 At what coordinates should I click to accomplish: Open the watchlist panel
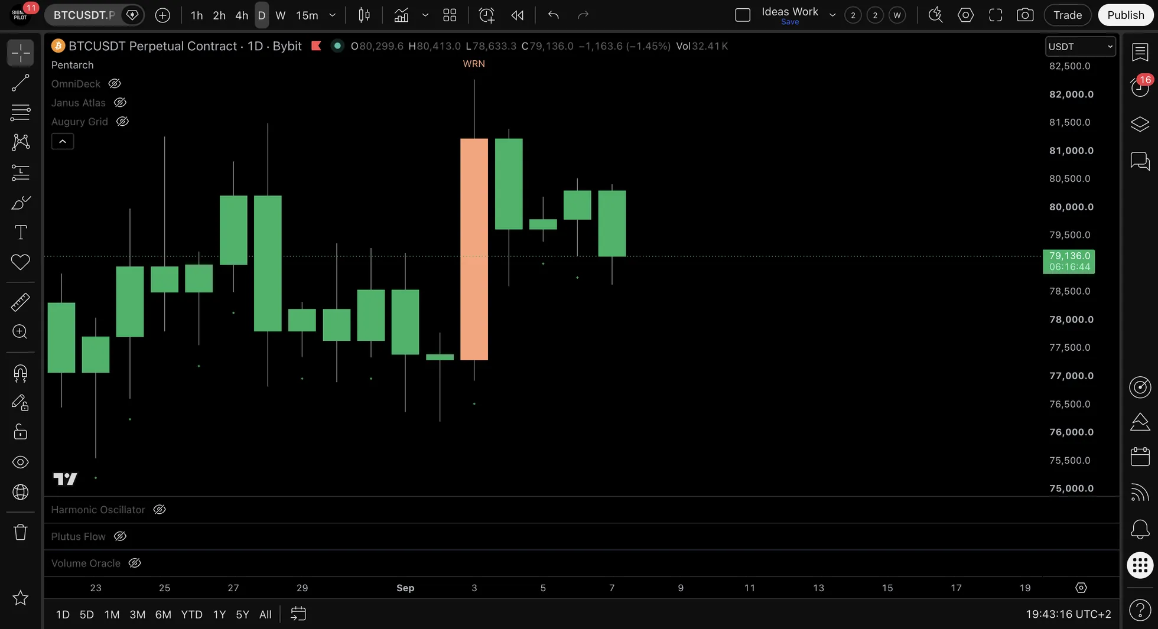[x=1140, y=52]
